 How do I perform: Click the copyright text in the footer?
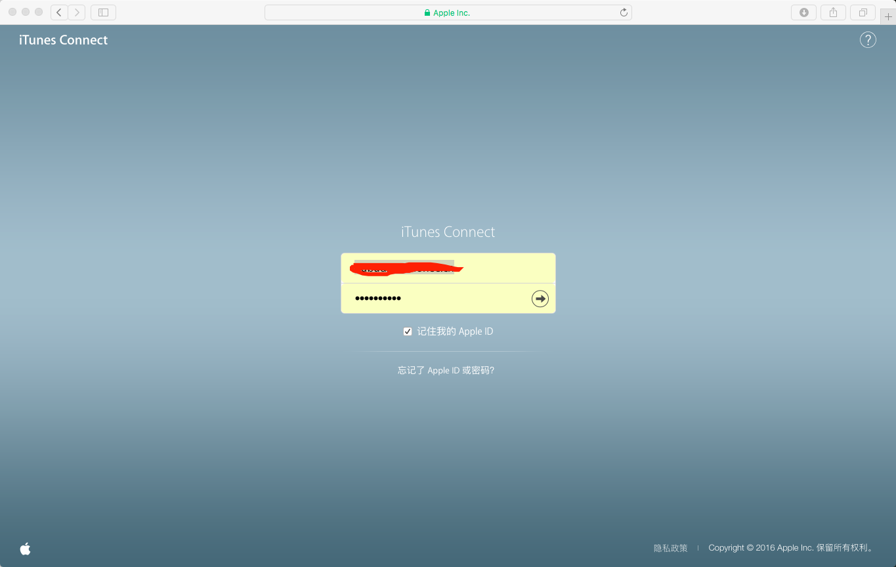[792, 548]
